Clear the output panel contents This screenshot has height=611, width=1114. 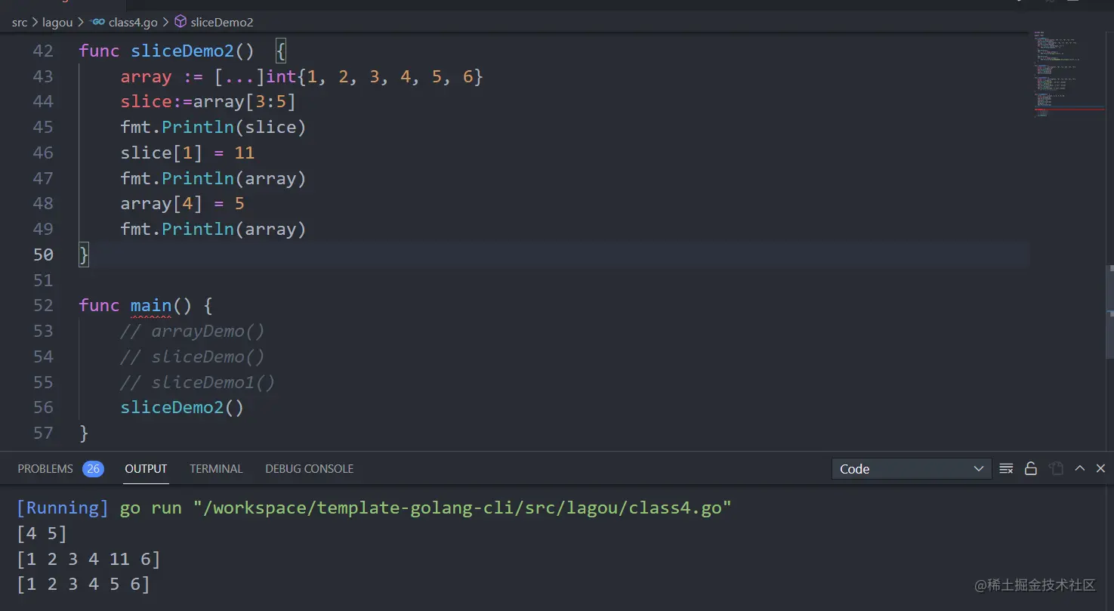1006,469
